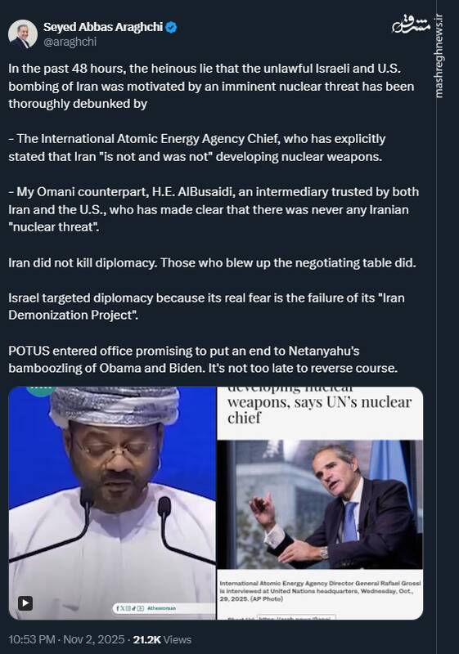This screenshot has width=459, height=654.
Task: Open the @araghchi handle
Action: [70, 42]
